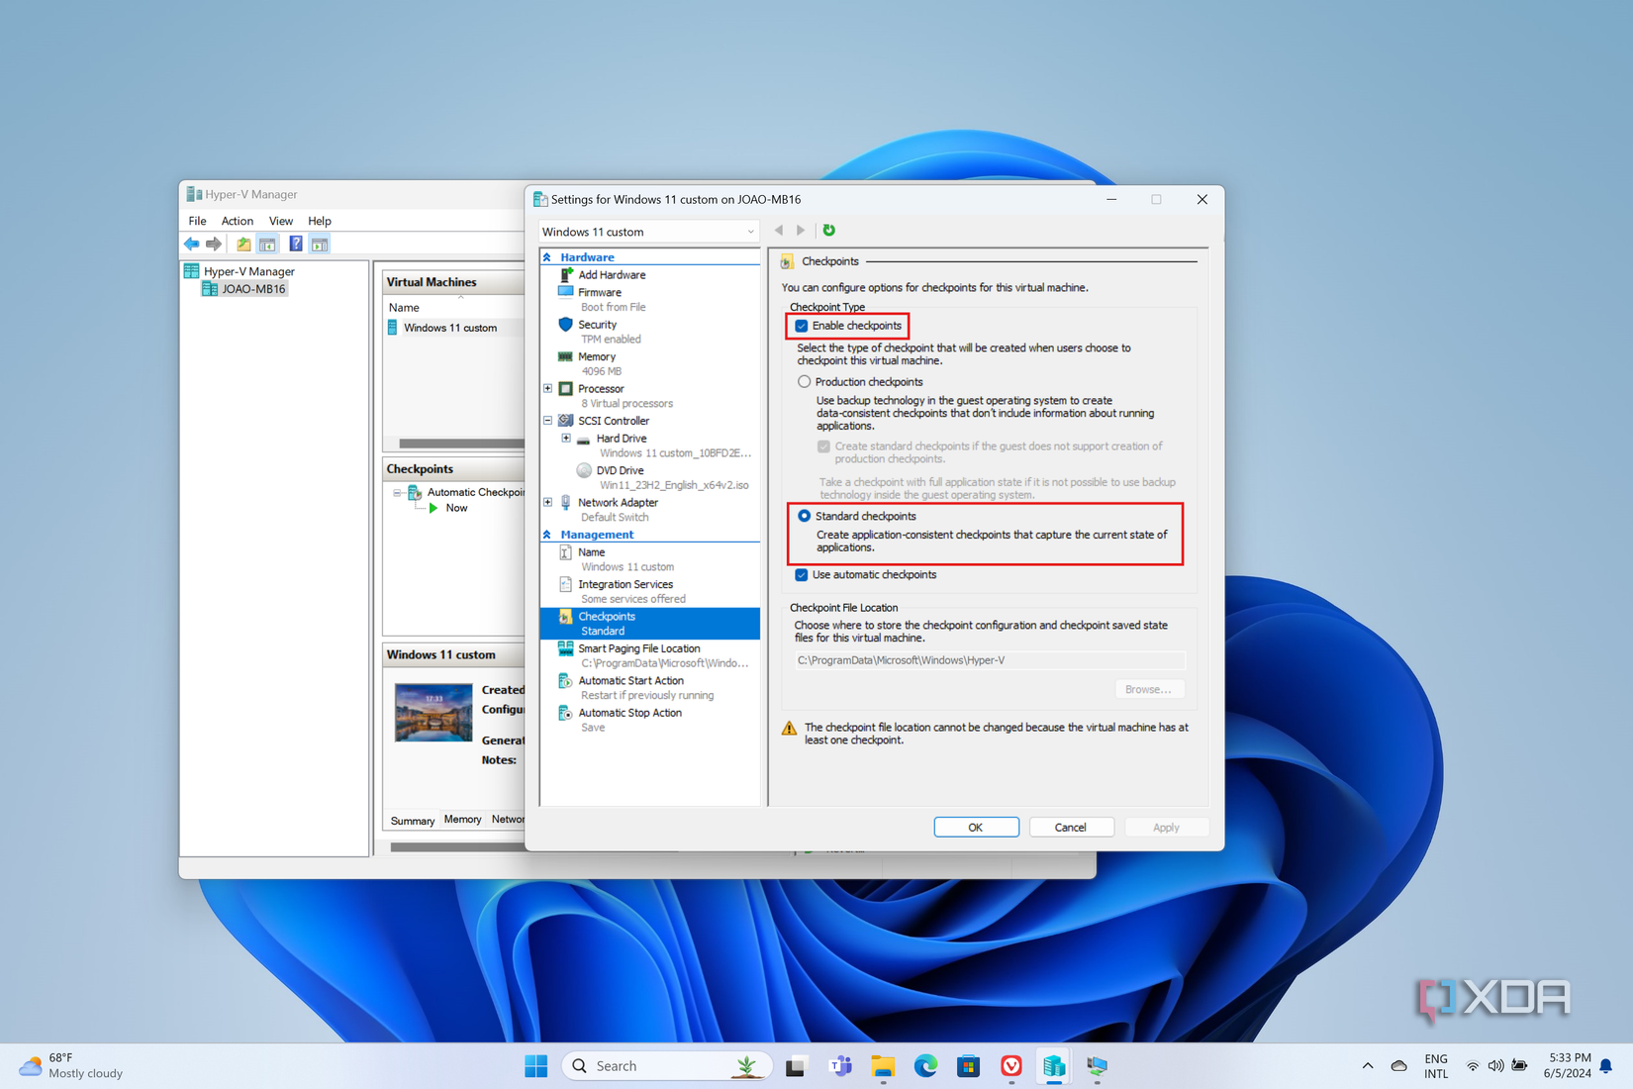The width and height of the screenshot is (1633, 1089).
Task: Open the Action menu
Action: coord(237,221)
